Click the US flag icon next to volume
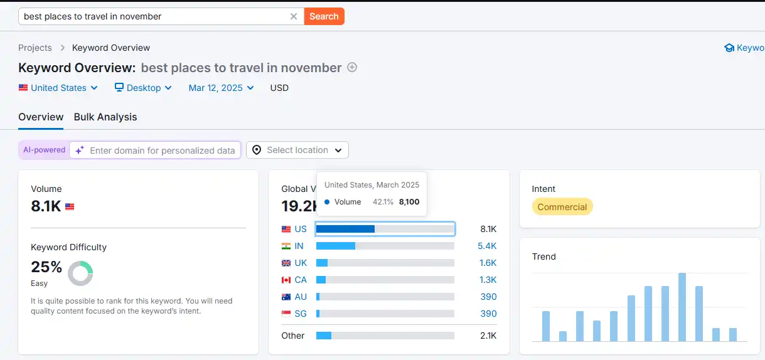765x360 pixels. [x=70, y=206]
